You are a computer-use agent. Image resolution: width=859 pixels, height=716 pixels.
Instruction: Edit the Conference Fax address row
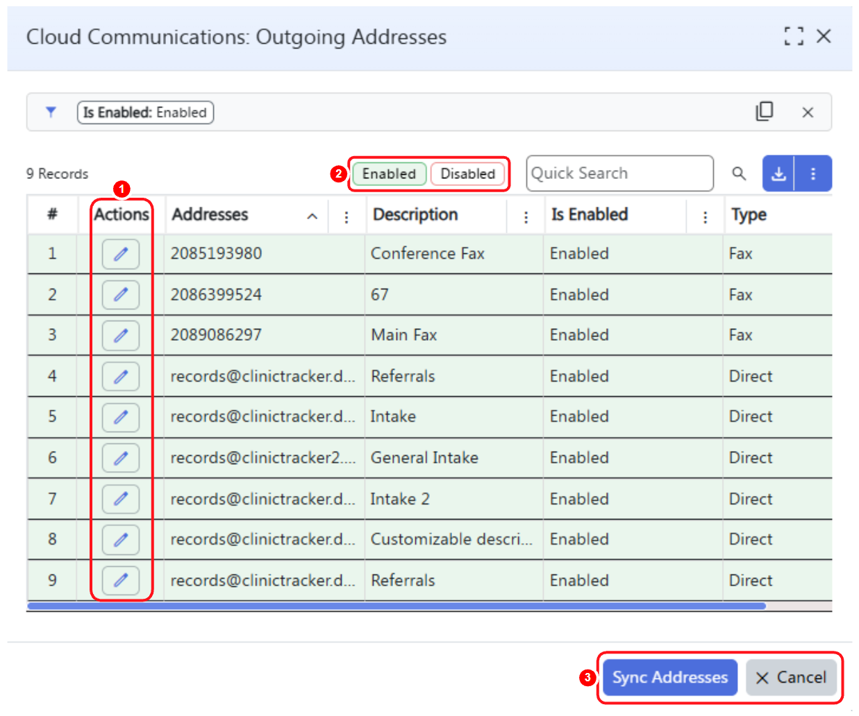[x=121, y=254]
